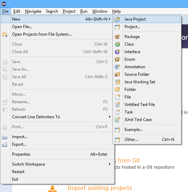
Task: Click the purple Interface icon
Action: click(118, 52)
